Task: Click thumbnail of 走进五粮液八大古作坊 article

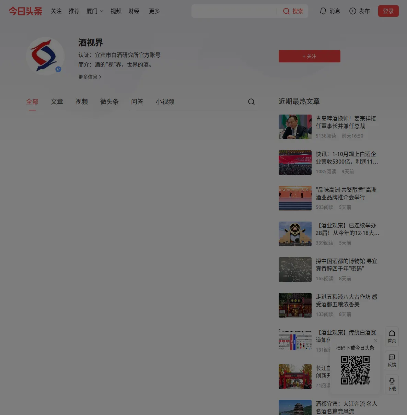Action: click(x=295, y=305)
